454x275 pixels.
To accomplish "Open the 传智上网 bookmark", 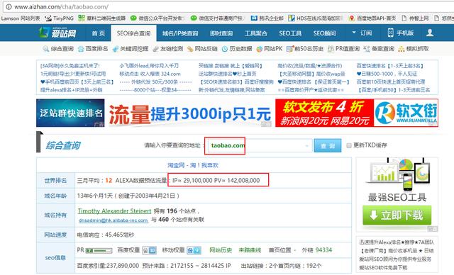I will tap(415, 18).
